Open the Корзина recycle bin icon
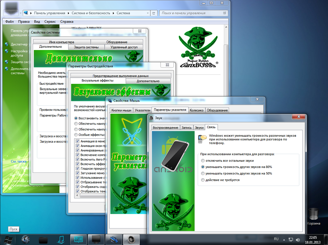328x245 pixels. (314, 216)
